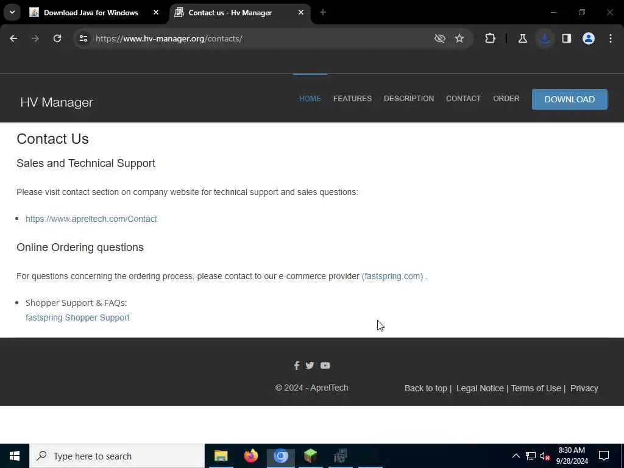Launch Firefox from the taskbar
The image size is (624, 468).
point(250,456)
